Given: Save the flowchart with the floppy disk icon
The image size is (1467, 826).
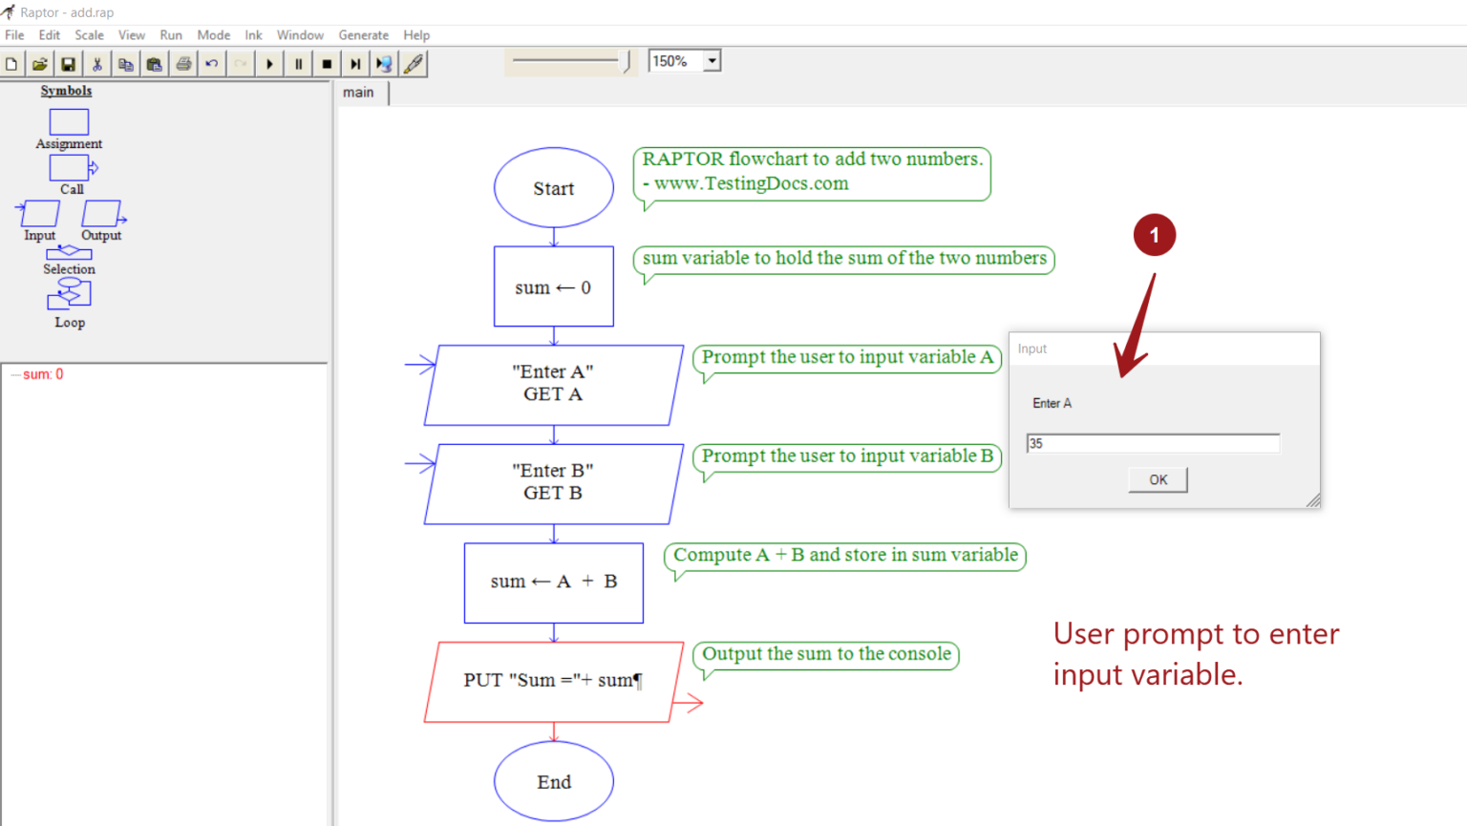Looking at the screenshot, I should [x=68, y=64].
